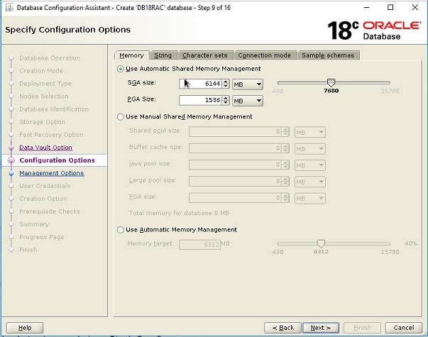Cancel the database creation wizard
This screenshot has height=337, width=428.
[x=404, y=328]
